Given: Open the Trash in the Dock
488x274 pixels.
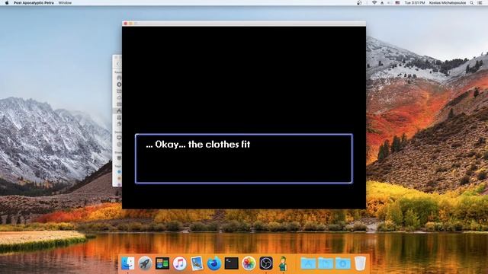Looking at the screenshot, I should (360, 263).
